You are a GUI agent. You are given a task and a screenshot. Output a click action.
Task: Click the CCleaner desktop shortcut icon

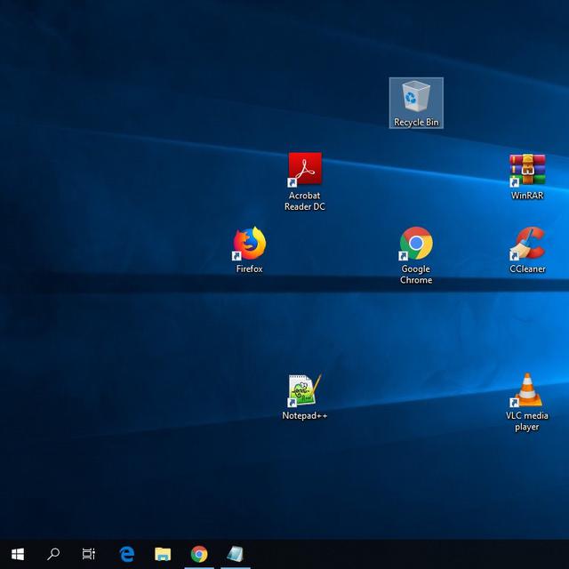coord(527,243)
